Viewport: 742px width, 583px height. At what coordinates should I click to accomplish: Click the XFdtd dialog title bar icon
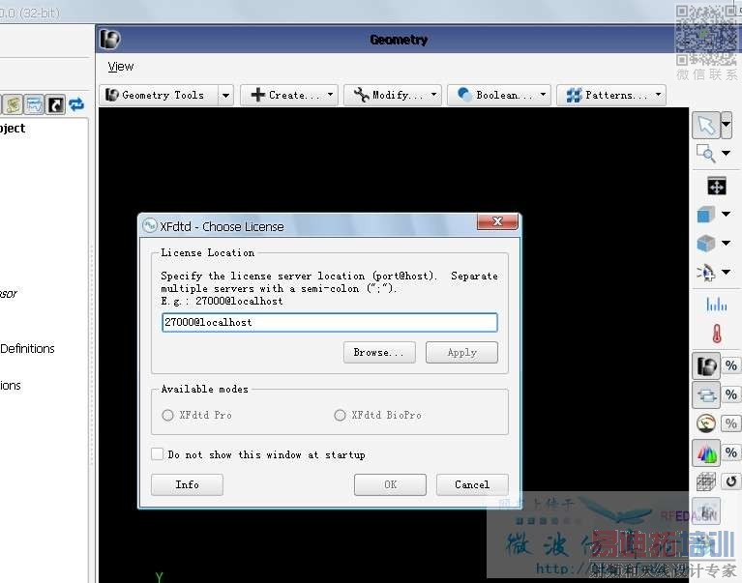(150, 225)
